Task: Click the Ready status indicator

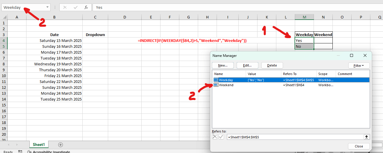Action: click(8, 152)
